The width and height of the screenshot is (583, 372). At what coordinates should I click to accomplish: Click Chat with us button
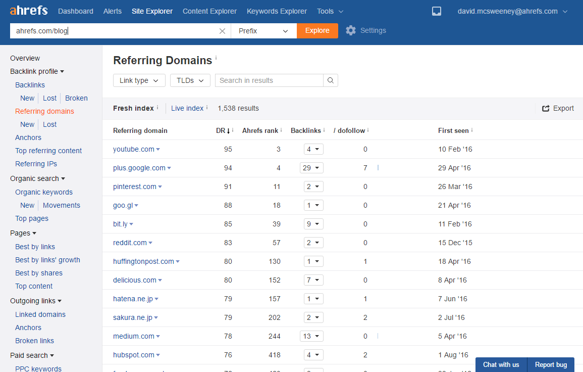click(x=501, y=364)
